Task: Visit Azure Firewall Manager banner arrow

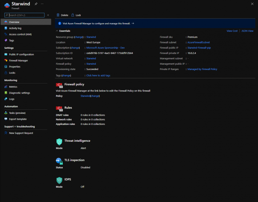Action: tap(133, 24)
